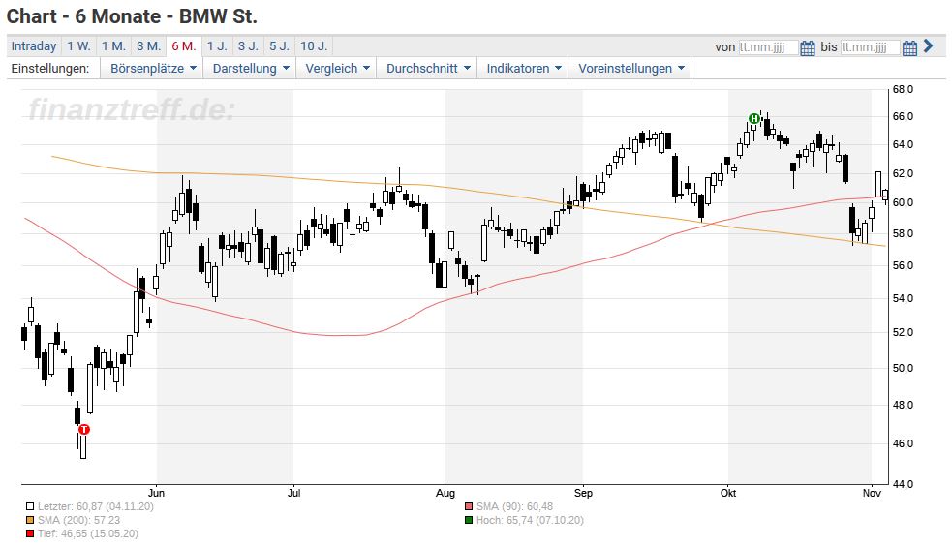The width and height of the screenshot is (952, 546).
Task: Click the 'Okt' x-axis month label
Action: (x=728, y=493)
